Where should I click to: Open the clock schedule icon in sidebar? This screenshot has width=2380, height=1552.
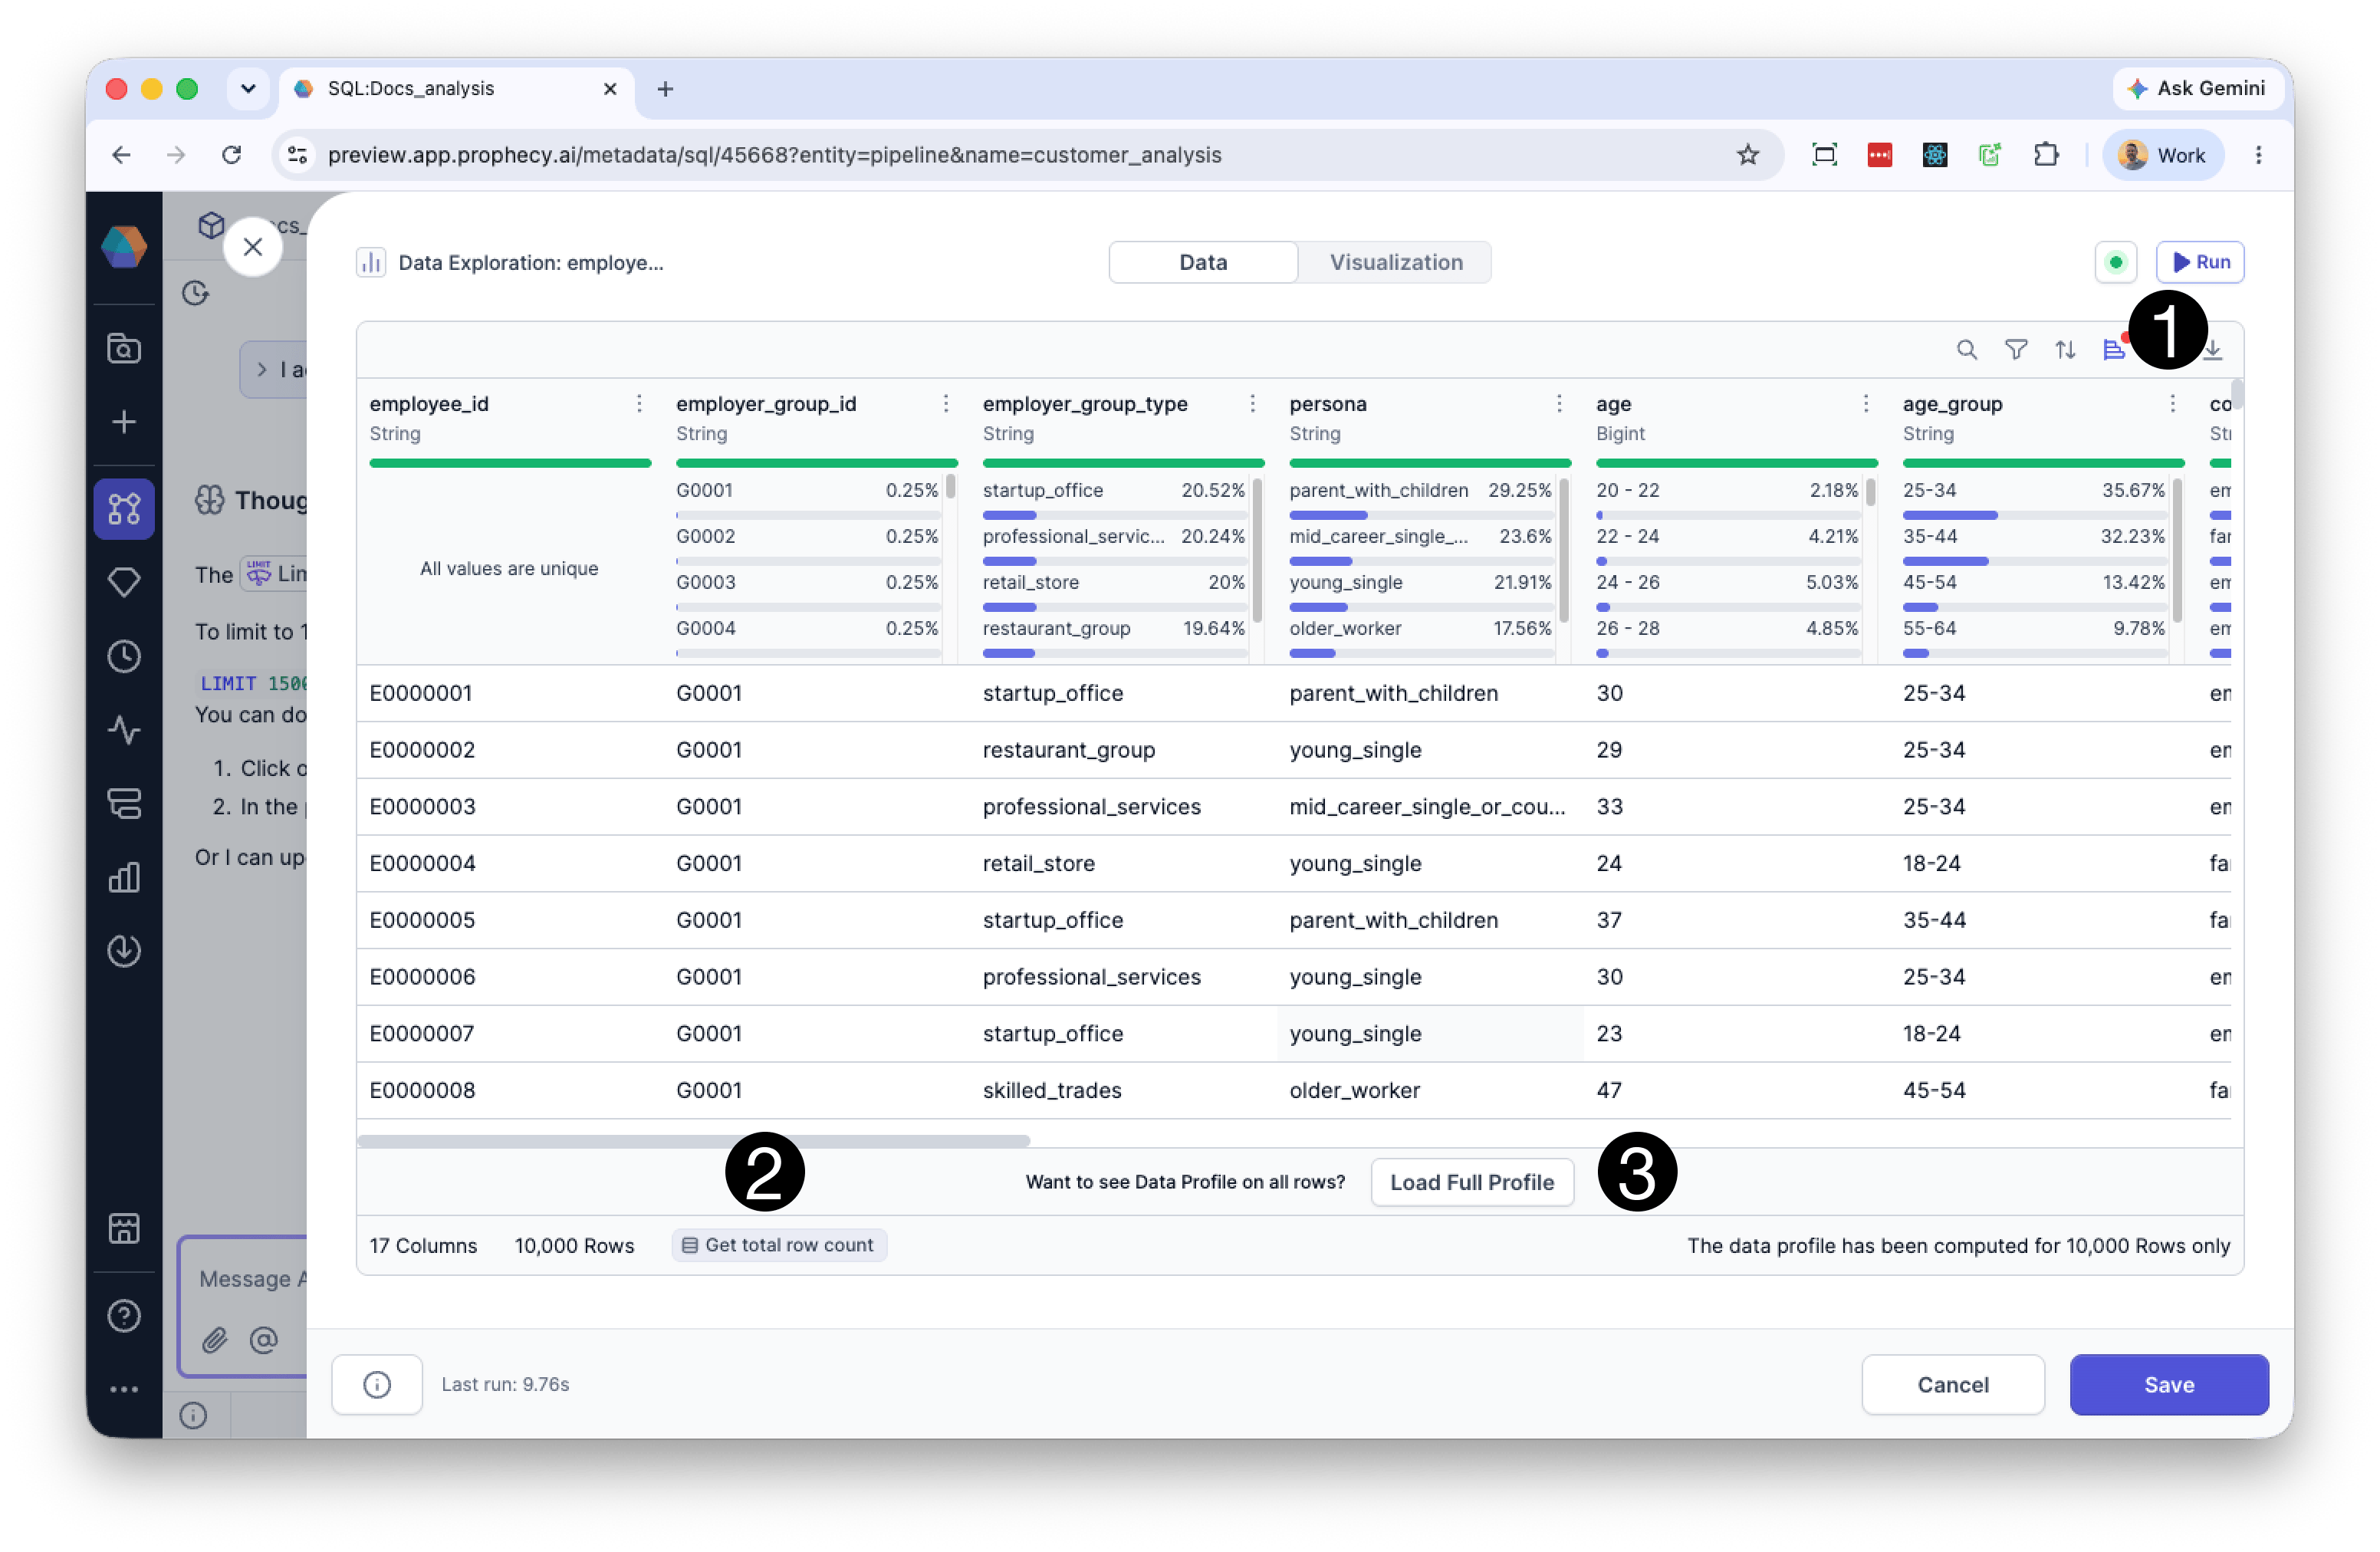click(x=124, y=656)
